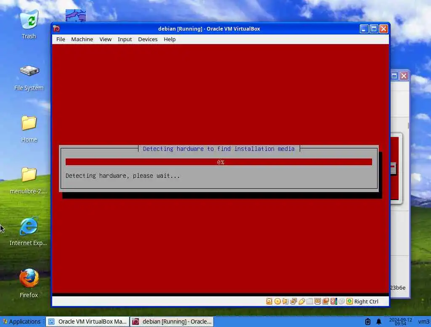Select the menulibre folder on desktop
This screenshot has height=327, width=431.
(x=29, y=180)
